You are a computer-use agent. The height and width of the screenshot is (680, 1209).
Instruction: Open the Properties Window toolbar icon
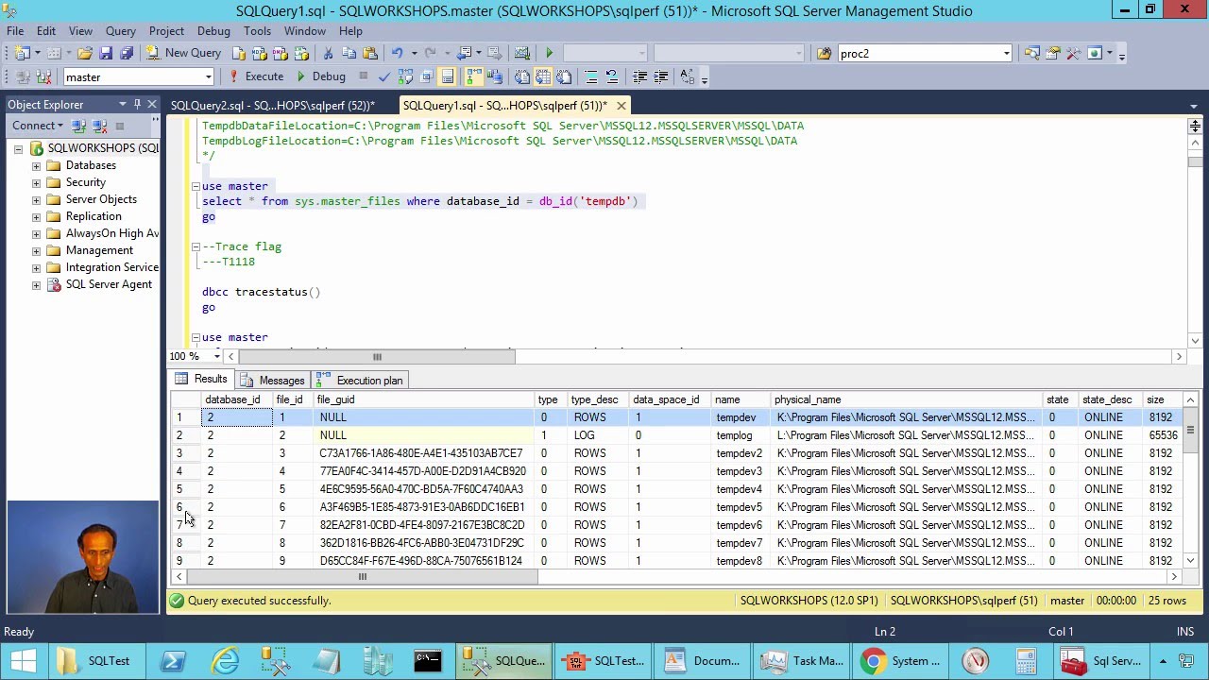click(1052, 53)
